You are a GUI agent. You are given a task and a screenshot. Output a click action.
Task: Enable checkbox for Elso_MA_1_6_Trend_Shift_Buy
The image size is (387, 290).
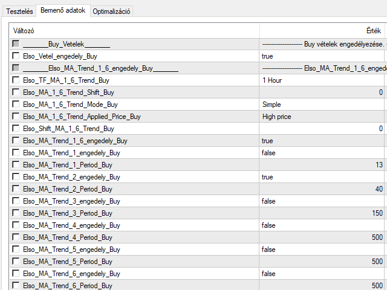click(16, 92)
